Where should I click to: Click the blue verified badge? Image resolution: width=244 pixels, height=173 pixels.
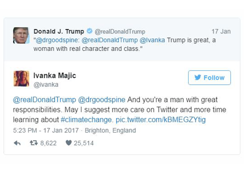[x=89, y=31]
